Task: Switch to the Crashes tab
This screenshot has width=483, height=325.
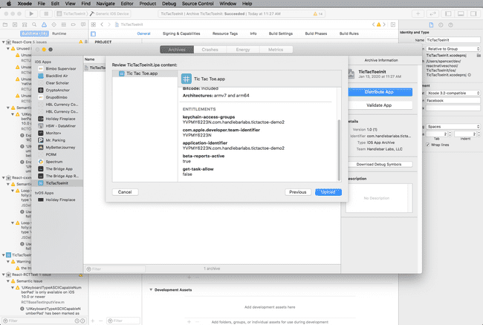Action: [210, 50]
